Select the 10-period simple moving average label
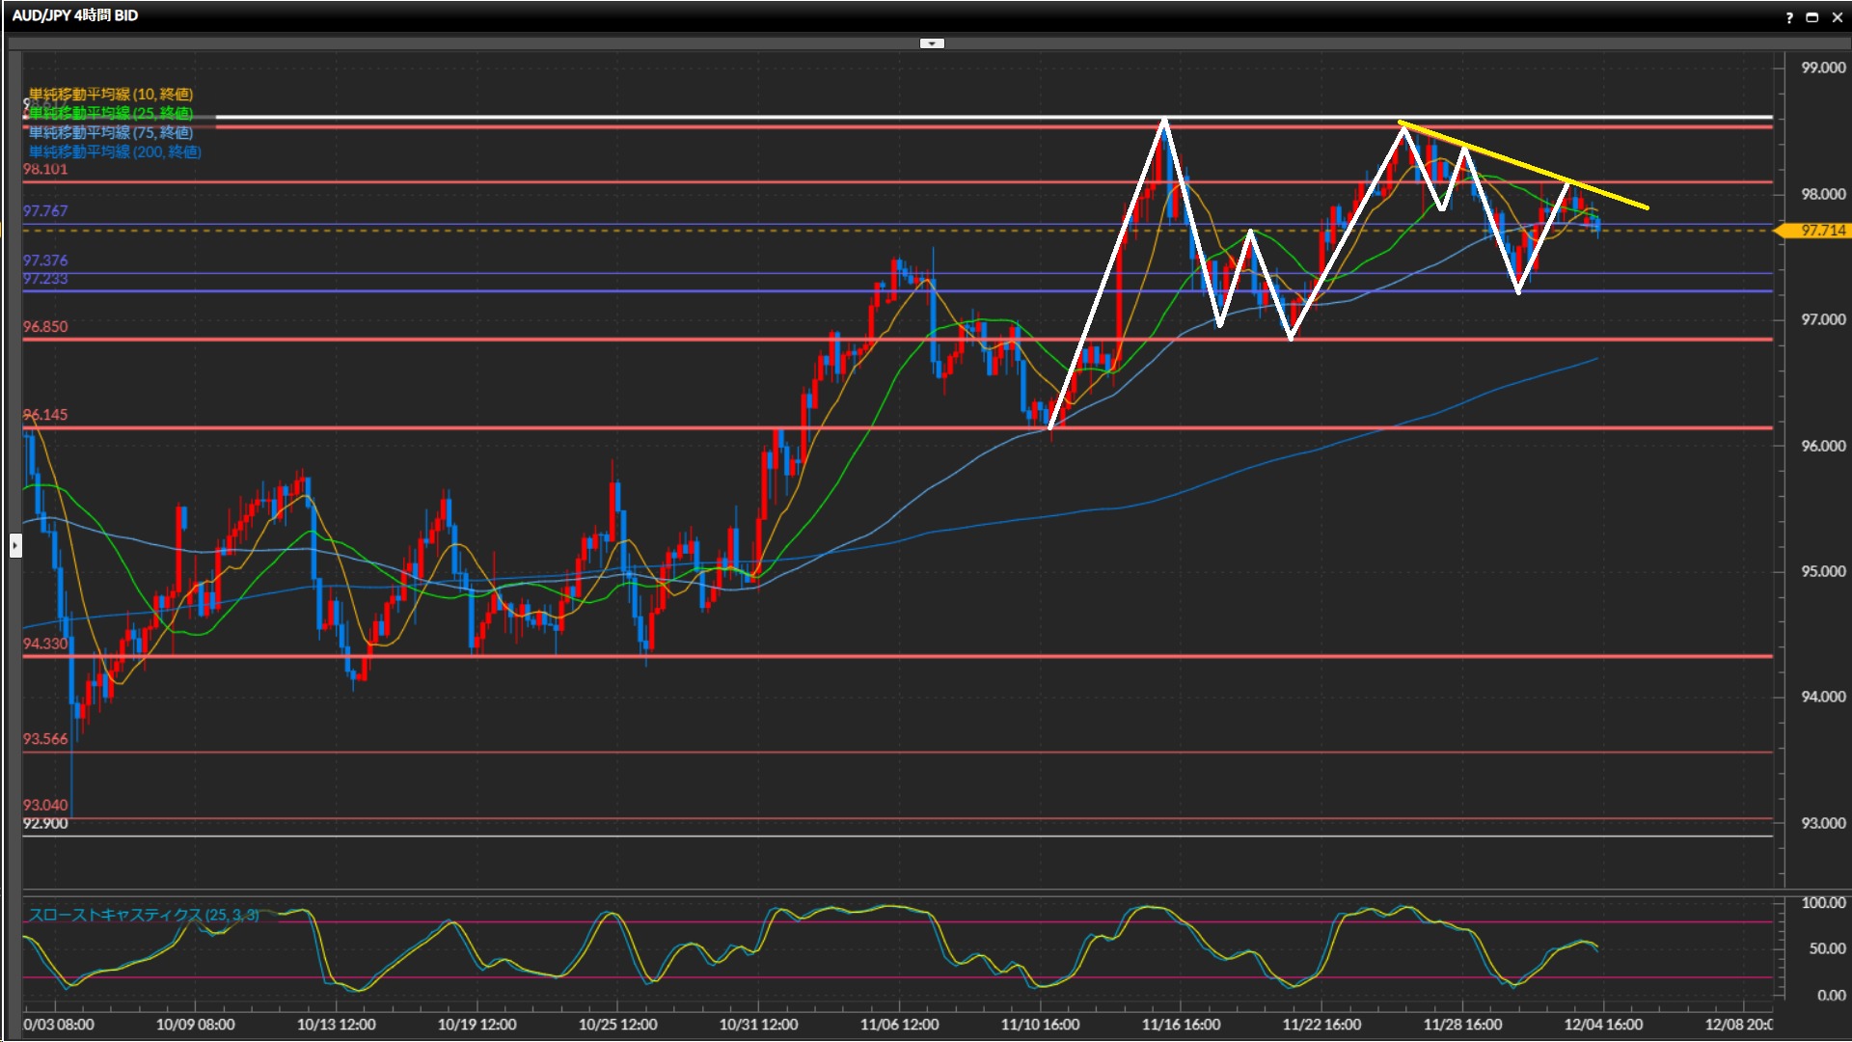 coord(111,94)
